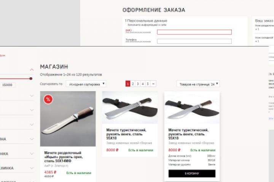Image resolution: width=274 pixels, height=182 pixels.
Task: Open the Ицып carving machete thumbnail
Action: point(68,119)
